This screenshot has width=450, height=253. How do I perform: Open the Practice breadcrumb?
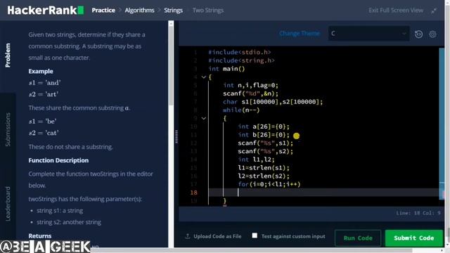coord(103,11)
